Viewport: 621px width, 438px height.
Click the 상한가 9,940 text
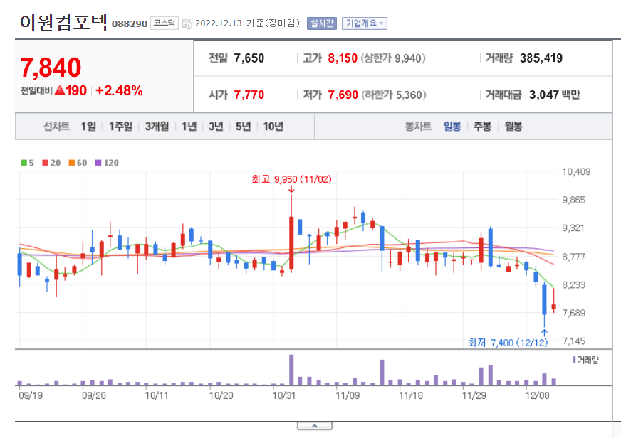[393, 58]
